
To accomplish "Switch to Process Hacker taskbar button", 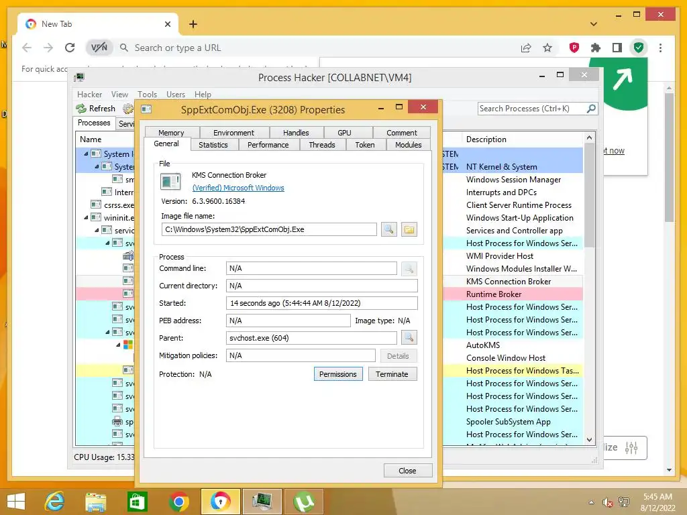I will [262, 502].
